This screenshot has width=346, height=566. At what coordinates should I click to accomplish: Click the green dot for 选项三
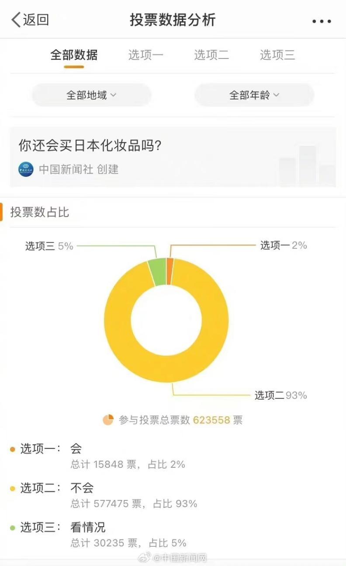point(13,528)
